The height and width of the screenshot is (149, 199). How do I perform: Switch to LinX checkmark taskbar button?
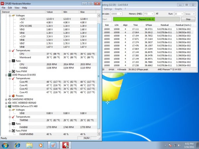[x=53, y=145]
